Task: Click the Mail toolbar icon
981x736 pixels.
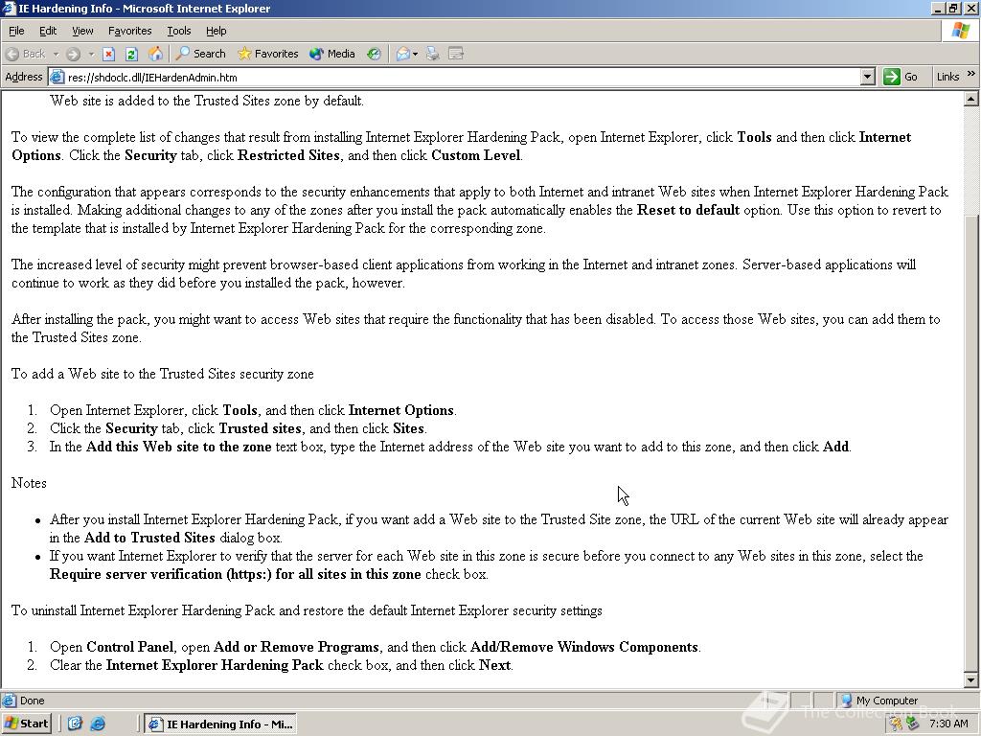Action: pyautogui.click(x=403, y=54)
